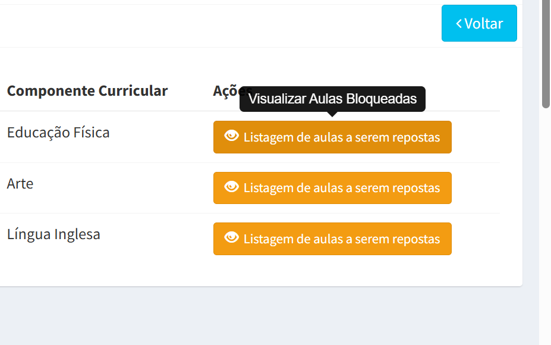
Task: View Língua Inglesa classes to be made up
Action: (332, 239)
